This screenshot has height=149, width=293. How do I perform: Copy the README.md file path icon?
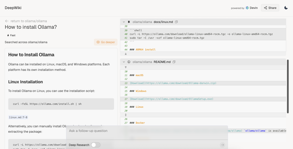tap(174, 62)
